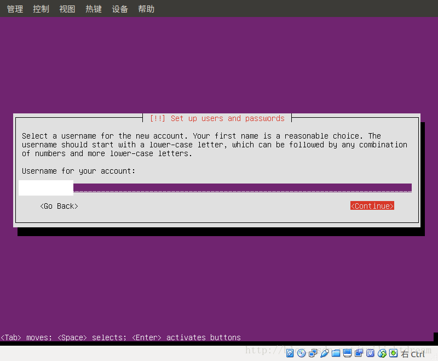Screen dimensions: 438x361
Task: Open the 热键 menu
Action: coord(93,8)
